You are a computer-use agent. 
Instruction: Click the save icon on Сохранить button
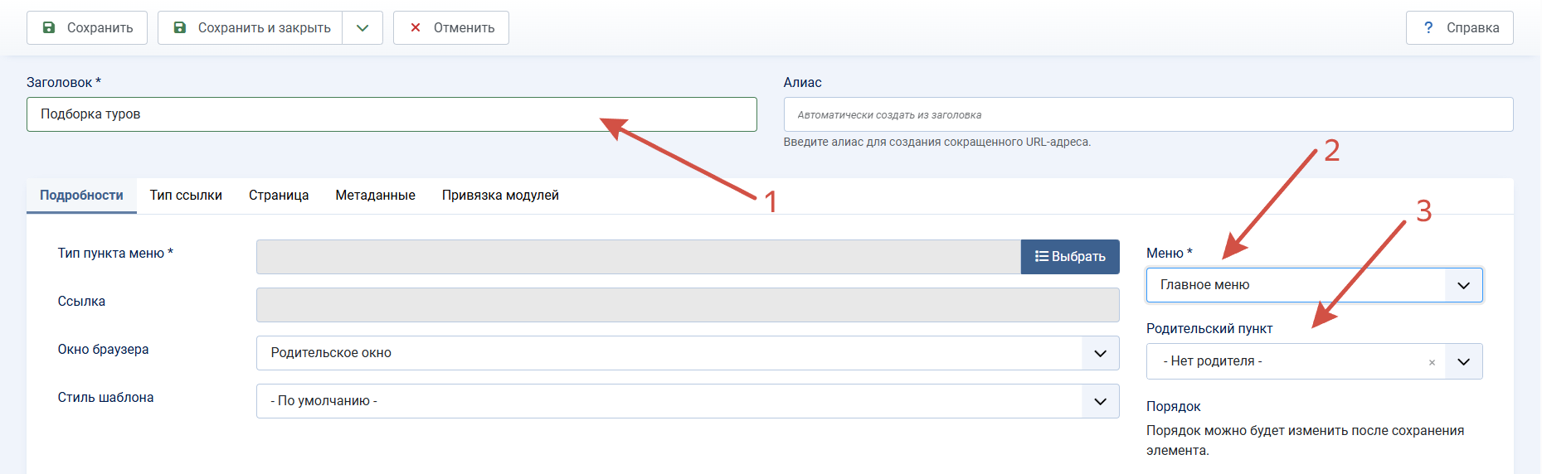50,27
